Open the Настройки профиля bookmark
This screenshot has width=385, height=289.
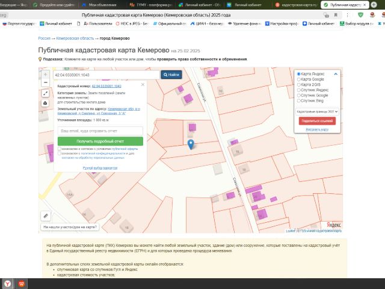(282, 23)
